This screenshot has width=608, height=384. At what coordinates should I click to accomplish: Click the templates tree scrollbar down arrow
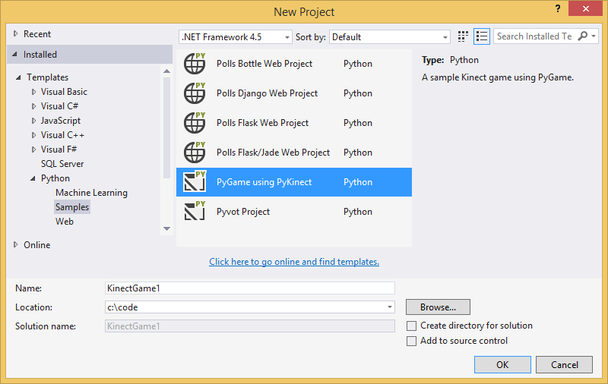coord(167,228)
